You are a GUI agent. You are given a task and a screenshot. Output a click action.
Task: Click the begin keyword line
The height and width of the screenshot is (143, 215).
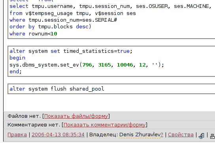[x=17, y=58]
